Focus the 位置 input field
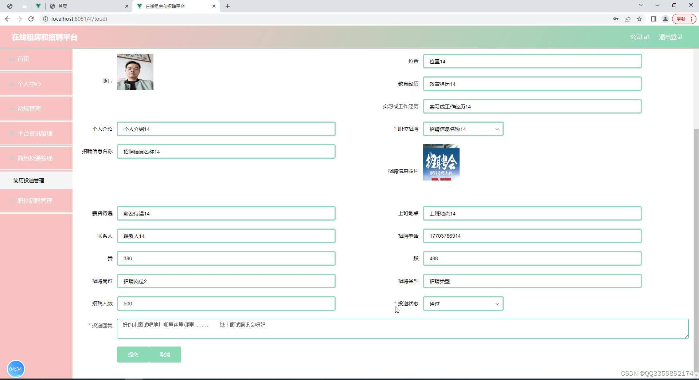 532,61
